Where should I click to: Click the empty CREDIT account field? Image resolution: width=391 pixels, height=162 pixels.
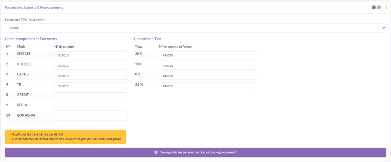(x=90, y=96)
